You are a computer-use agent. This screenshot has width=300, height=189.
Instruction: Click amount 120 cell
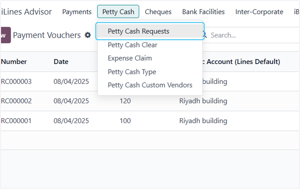pos(125,101)
